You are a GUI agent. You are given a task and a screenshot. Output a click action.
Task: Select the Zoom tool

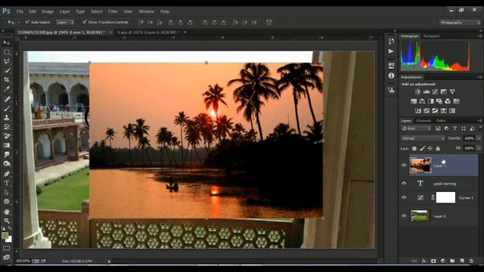pyautogui.click(x=7, y=221)
